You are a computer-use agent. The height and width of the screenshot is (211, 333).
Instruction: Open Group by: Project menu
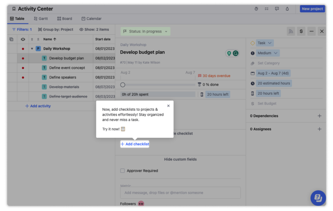(x=55, y=30)
